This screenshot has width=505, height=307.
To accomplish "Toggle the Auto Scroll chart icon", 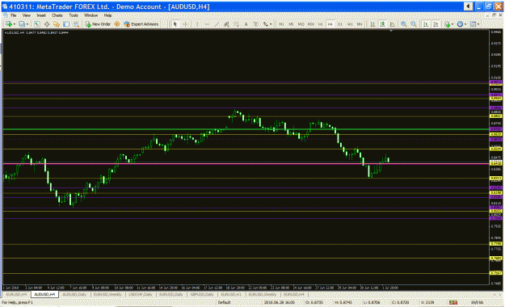I will (426, 24).
